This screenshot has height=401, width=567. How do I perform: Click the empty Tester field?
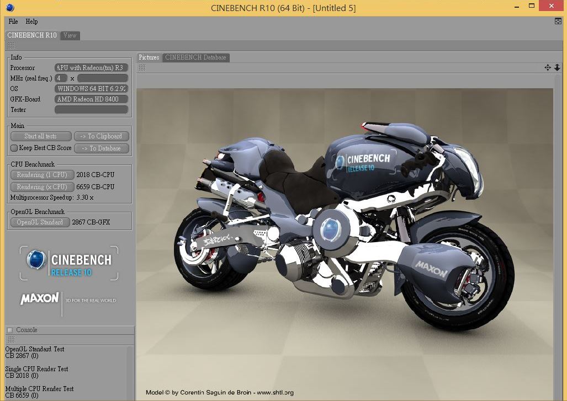pos(92,109)
